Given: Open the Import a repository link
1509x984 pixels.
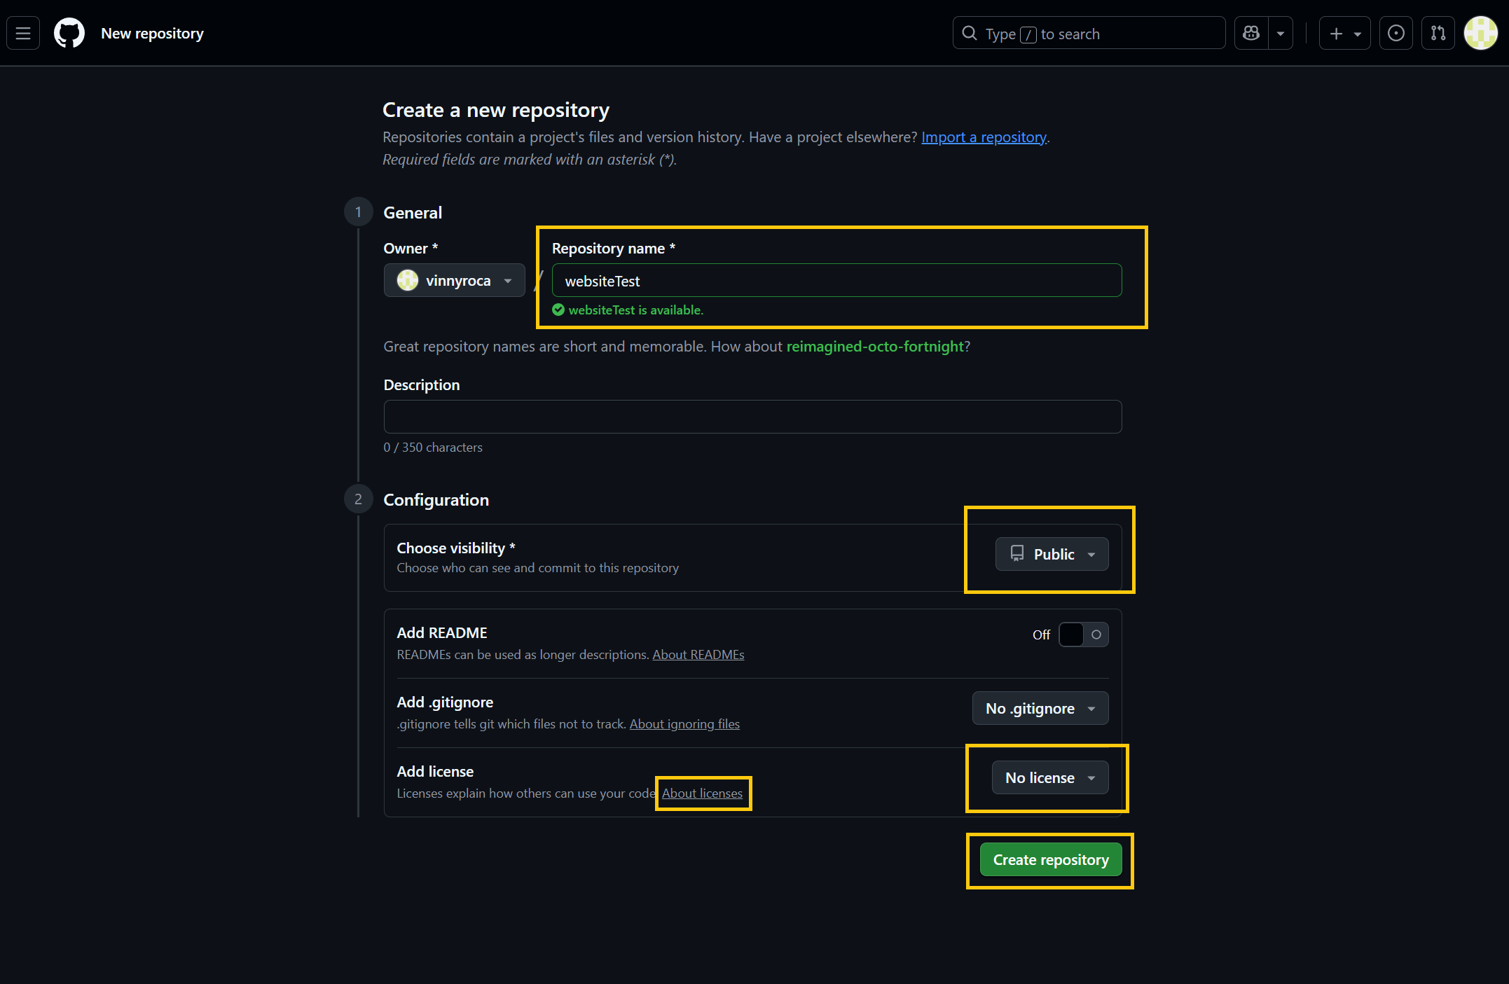Looking at the screenshot, I should click(x=984, y=137).
